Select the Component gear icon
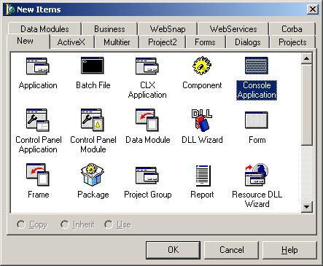Viewport: 323px width, 266px height. click(202, 65)
